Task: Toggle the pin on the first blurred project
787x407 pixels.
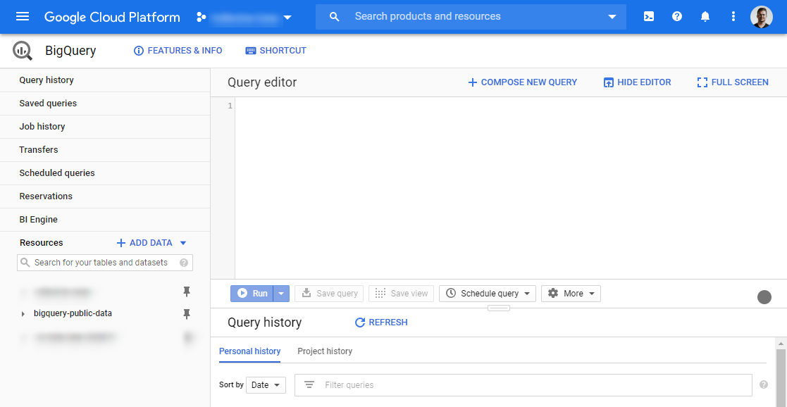Action: (x=187, y=292)
